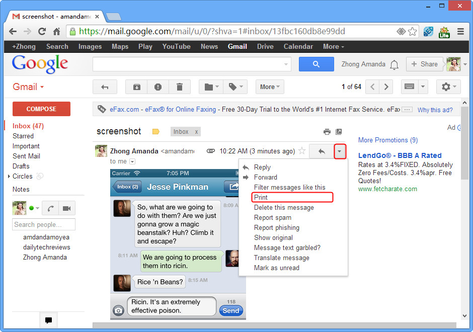Viewport: 473px width, 332px height.
Task: Toggle the yellow importance marker
Action: click(x=156, y=132)
